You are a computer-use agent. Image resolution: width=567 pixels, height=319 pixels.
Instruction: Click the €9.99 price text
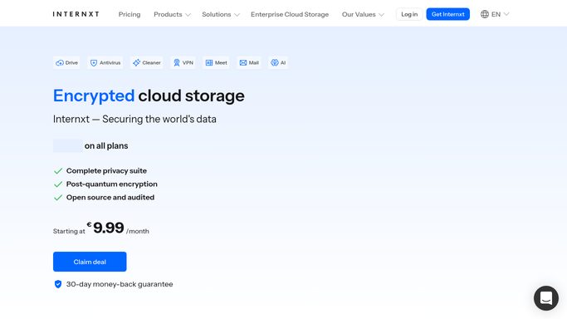105,228
